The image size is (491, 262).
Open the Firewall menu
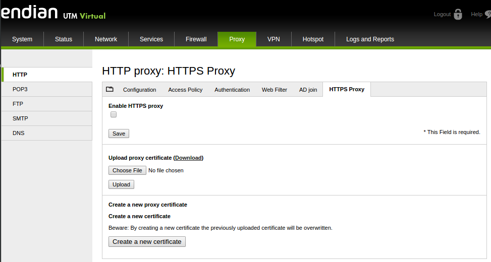196,39
